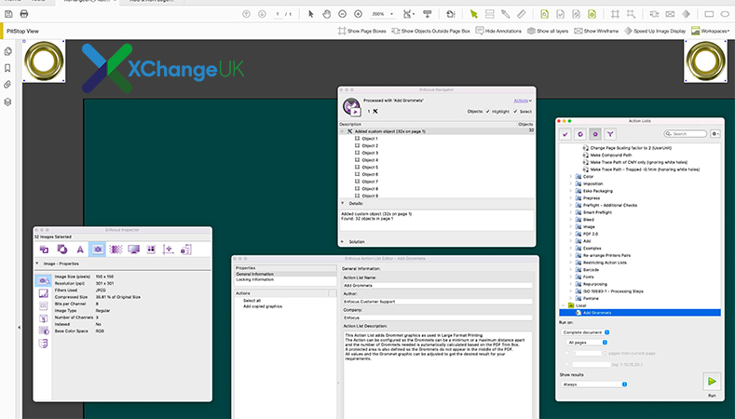Select pages from current page radio button
This screenshot has width=735, height=419.
[x=567, y=353]
